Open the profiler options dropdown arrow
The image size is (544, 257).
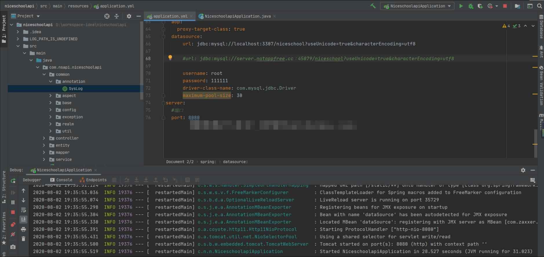497,6
